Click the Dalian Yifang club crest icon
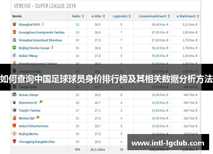This screenshot has width=213, height=154. [14, 55]
